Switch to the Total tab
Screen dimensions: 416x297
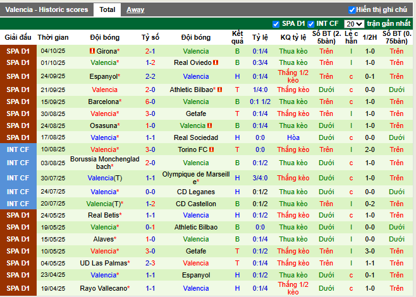click(107, 10)
